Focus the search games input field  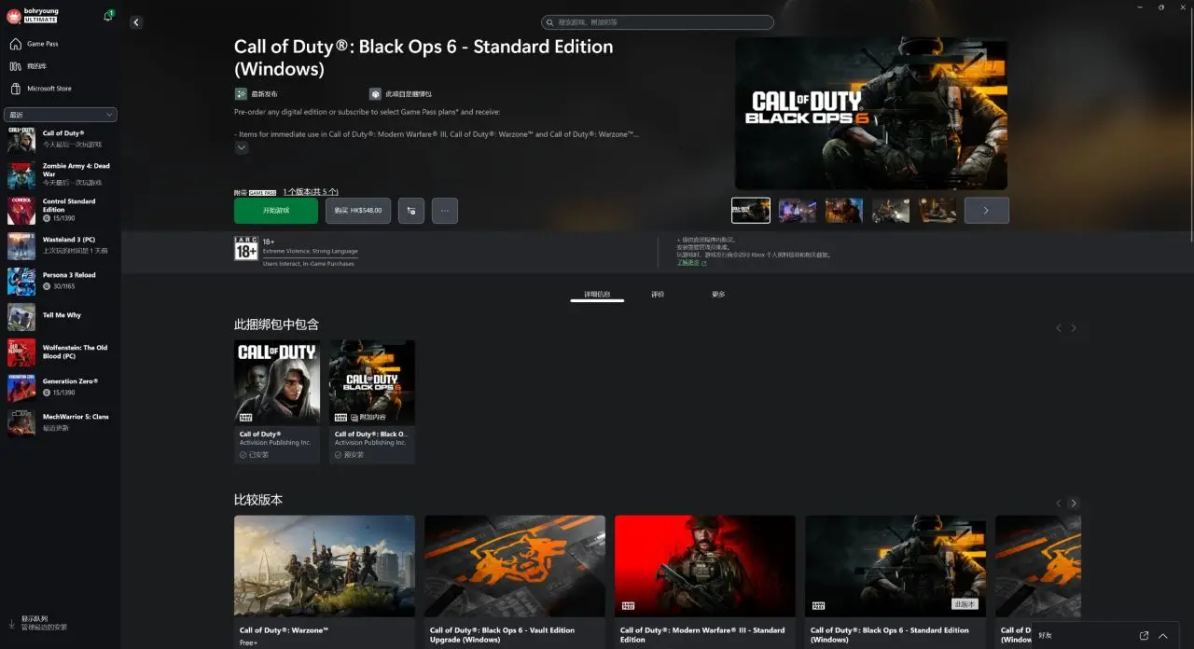point(658,22)
